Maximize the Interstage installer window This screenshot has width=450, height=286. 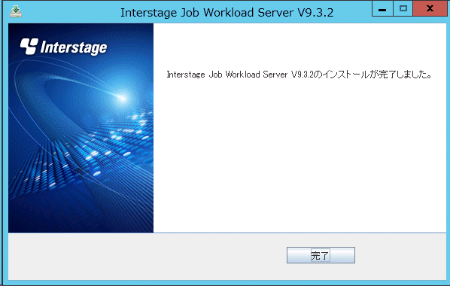403,8
